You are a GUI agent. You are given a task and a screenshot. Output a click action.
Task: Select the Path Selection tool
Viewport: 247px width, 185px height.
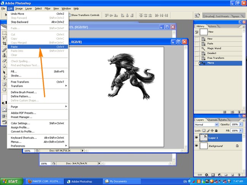point(4,72)
